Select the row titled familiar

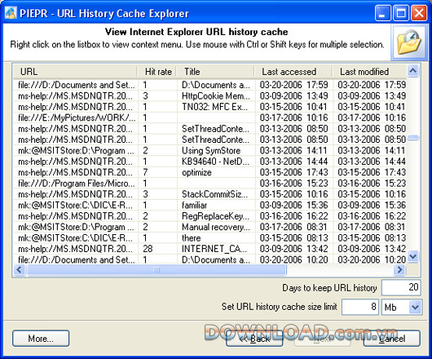click(210, 205)
